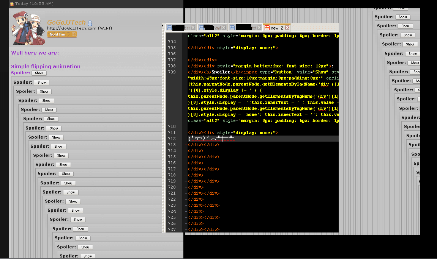Close the css file tab
This screenshot has width=437, height=259.
(193, 28)
